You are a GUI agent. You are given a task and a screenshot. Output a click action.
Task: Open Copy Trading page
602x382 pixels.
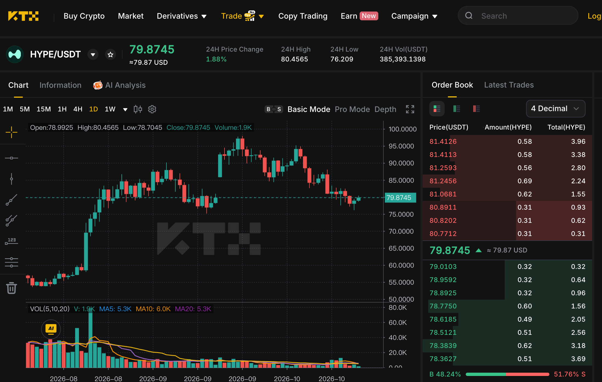(x=303, y=16)
